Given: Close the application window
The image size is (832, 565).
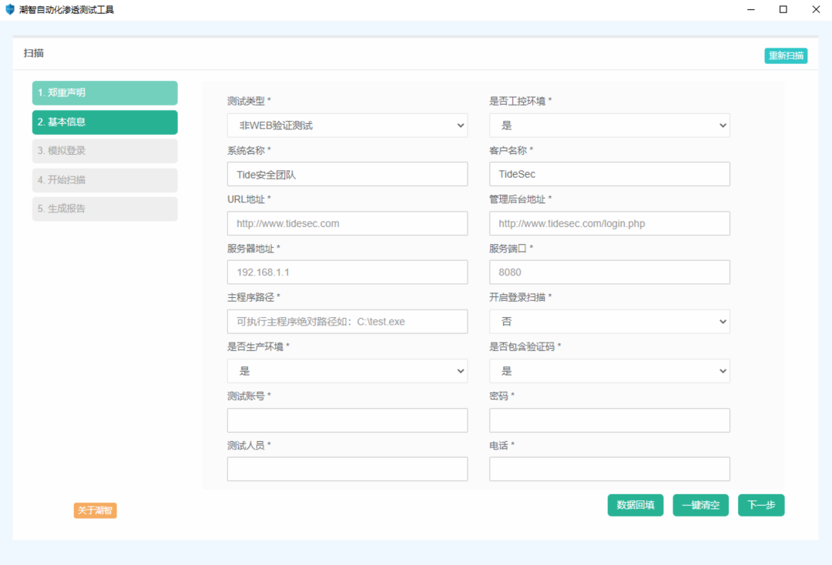Looking at the screenshot, I should [816, 9].
